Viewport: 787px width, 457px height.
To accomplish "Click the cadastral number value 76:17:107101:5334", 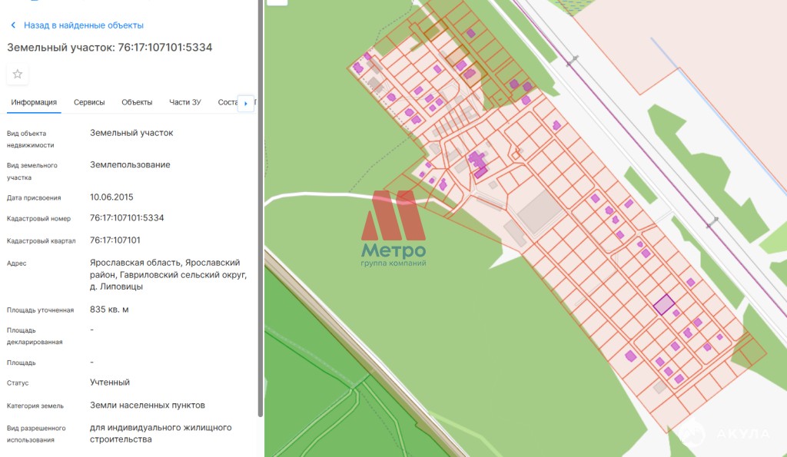I will (127, 217).
